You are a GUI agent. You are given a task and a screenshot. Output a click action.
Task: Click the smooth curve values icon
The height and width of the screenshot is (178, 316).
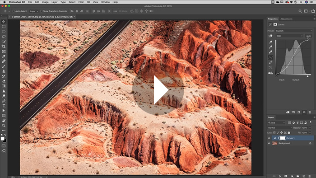(270, 67)
